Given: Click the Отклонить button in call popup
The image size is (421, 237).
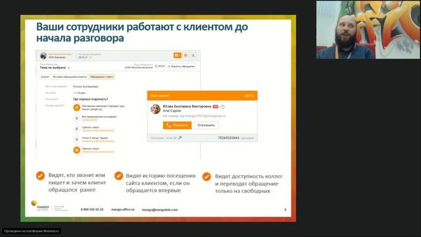Looking at the screenshot, I should coord(206,125).
